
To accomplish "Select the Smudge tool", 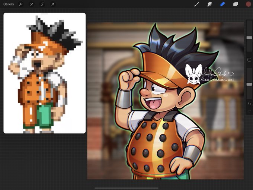I will pyautogui.click(x=209, y=4).
